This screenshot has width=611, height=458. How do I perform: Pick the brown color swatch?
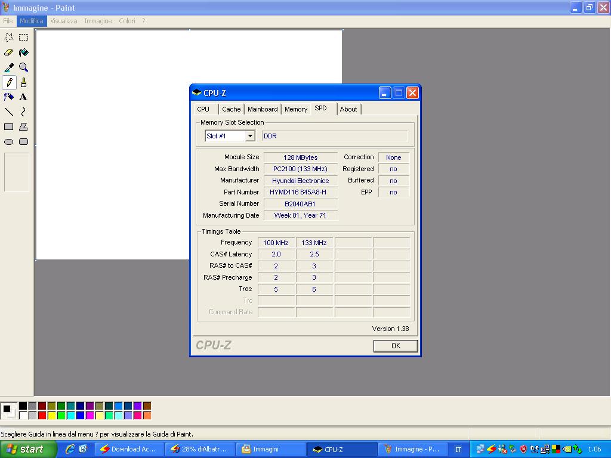pos(147,406)
